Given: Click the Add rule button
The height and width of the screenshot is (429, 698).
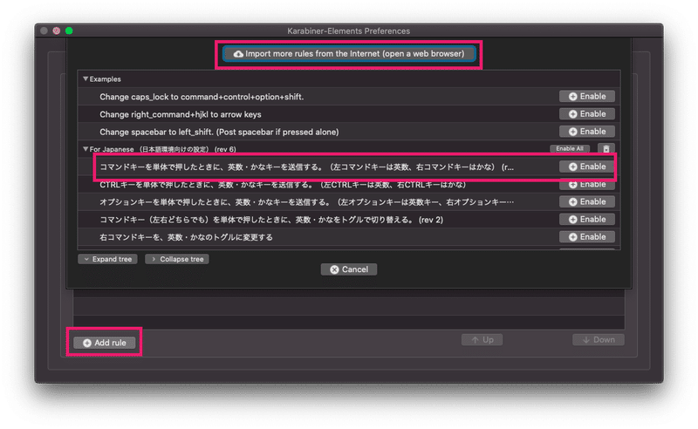Looking at the screenshot, I should 105,343.
